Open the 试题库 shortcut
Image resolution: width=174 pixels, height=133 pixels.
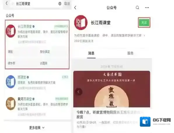(x=43, y=63)
